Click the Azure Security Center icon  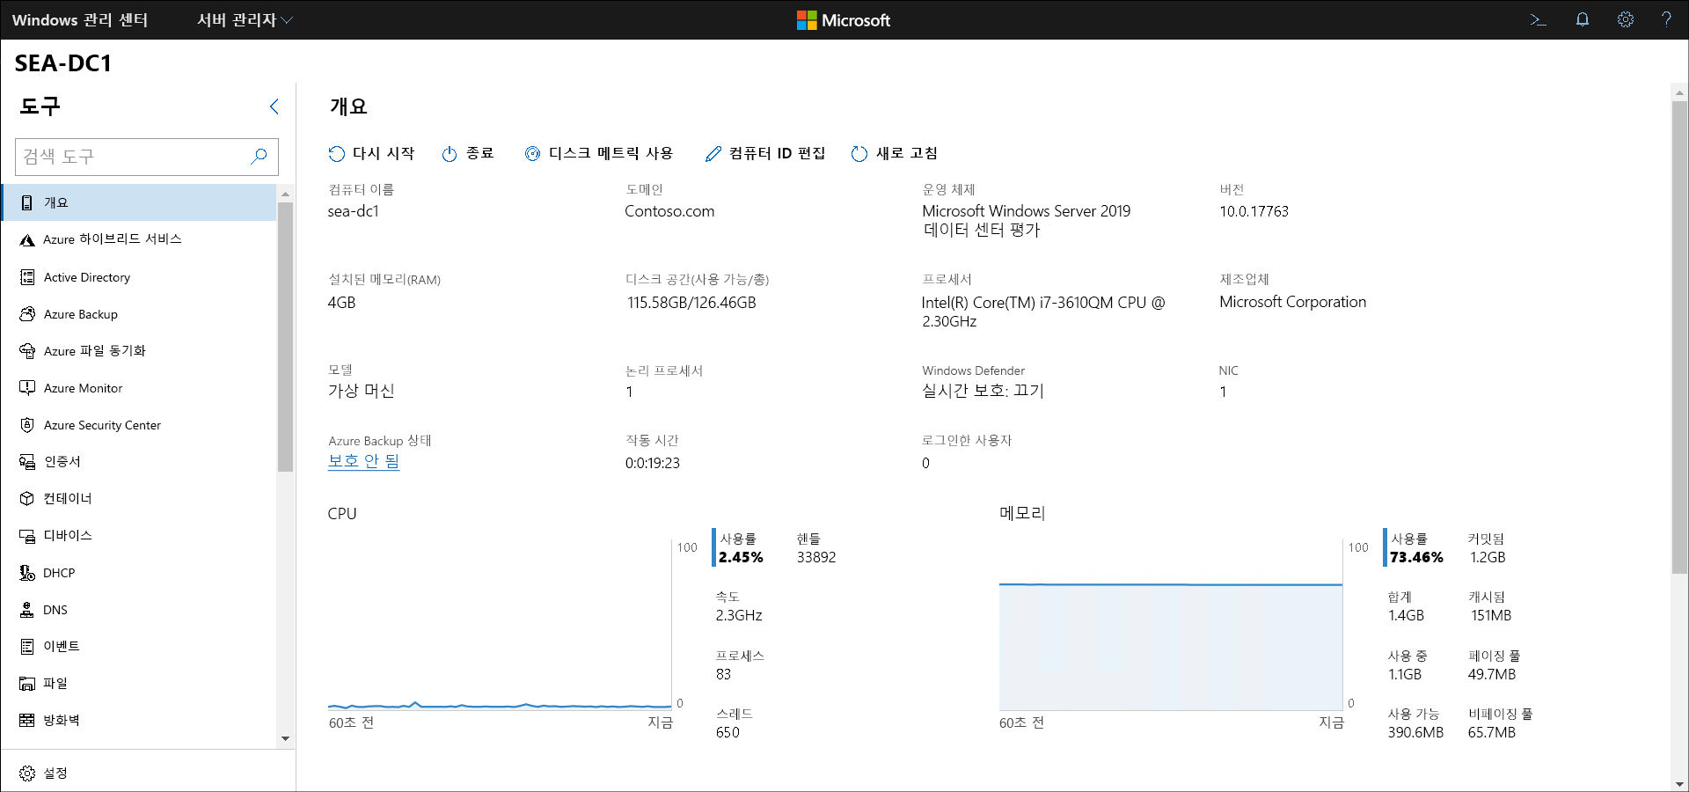[27, 425]
